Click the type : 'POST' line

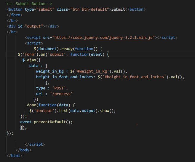click(52, 88)
